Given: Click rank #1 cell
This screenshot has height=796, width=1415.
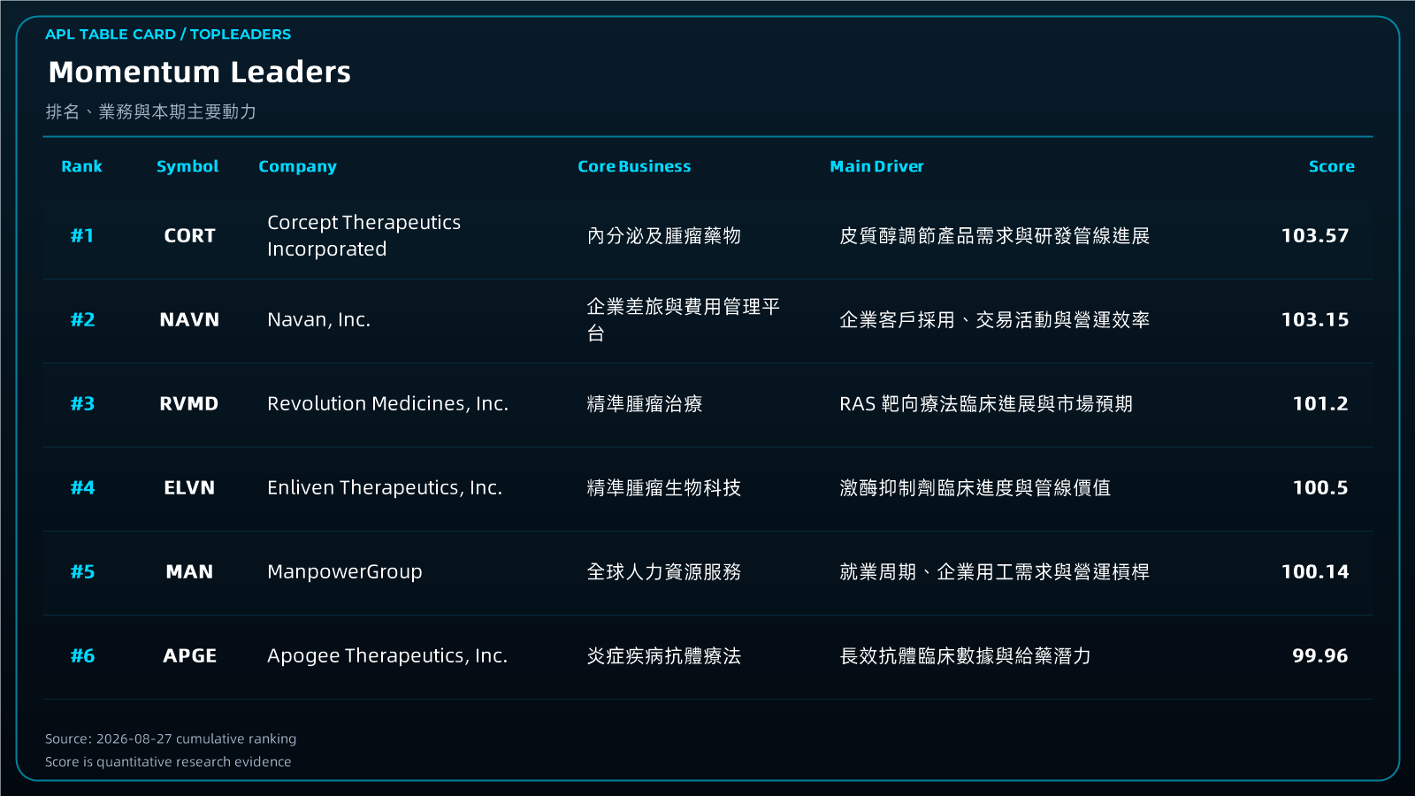Looking at the screenshot, I should [82, 235].
